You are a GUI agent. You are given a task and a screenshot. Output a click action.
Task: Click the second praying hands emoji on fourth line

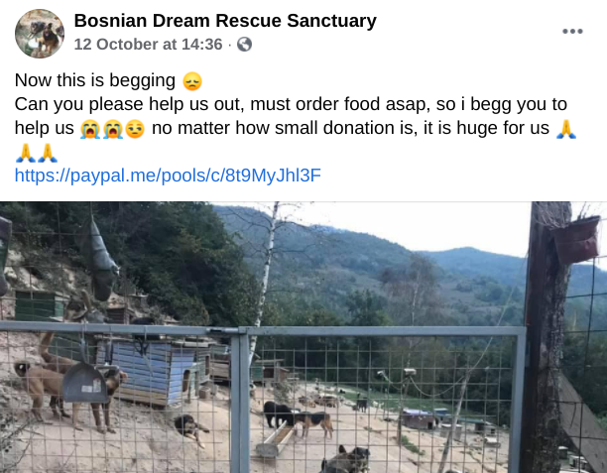pyautogui.click(x=48, y=153)
